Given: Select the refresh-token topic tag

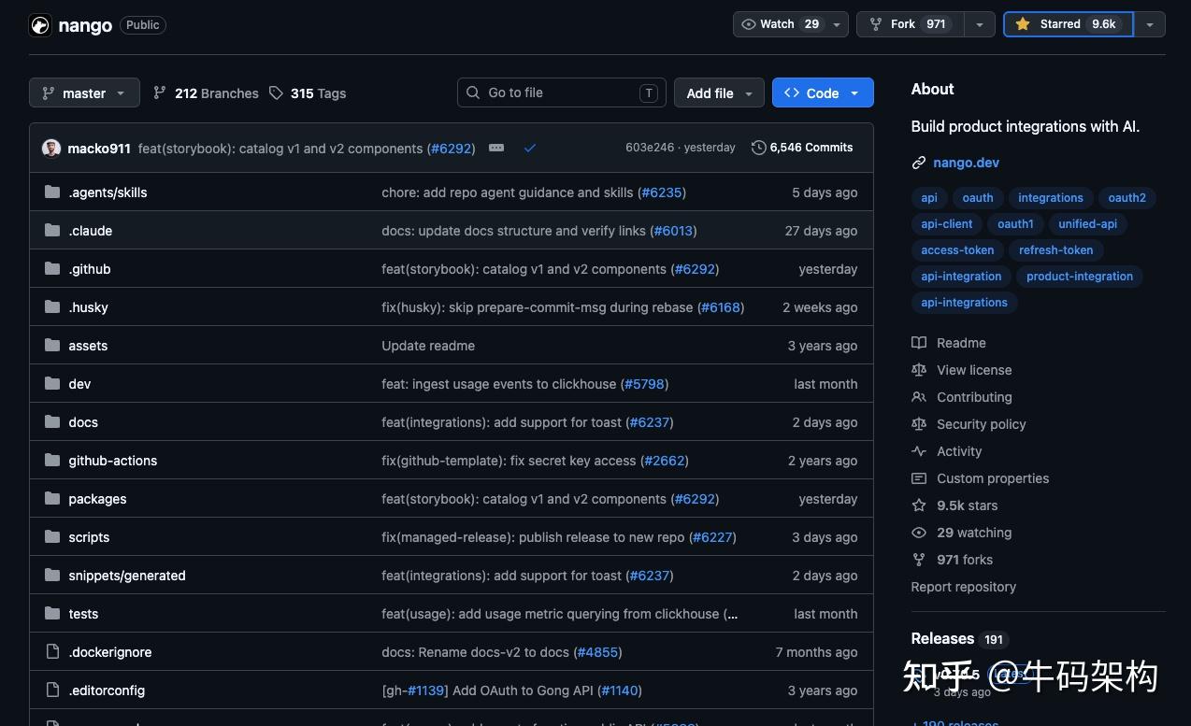Looking at the screenshot, I should point(1055,250).
